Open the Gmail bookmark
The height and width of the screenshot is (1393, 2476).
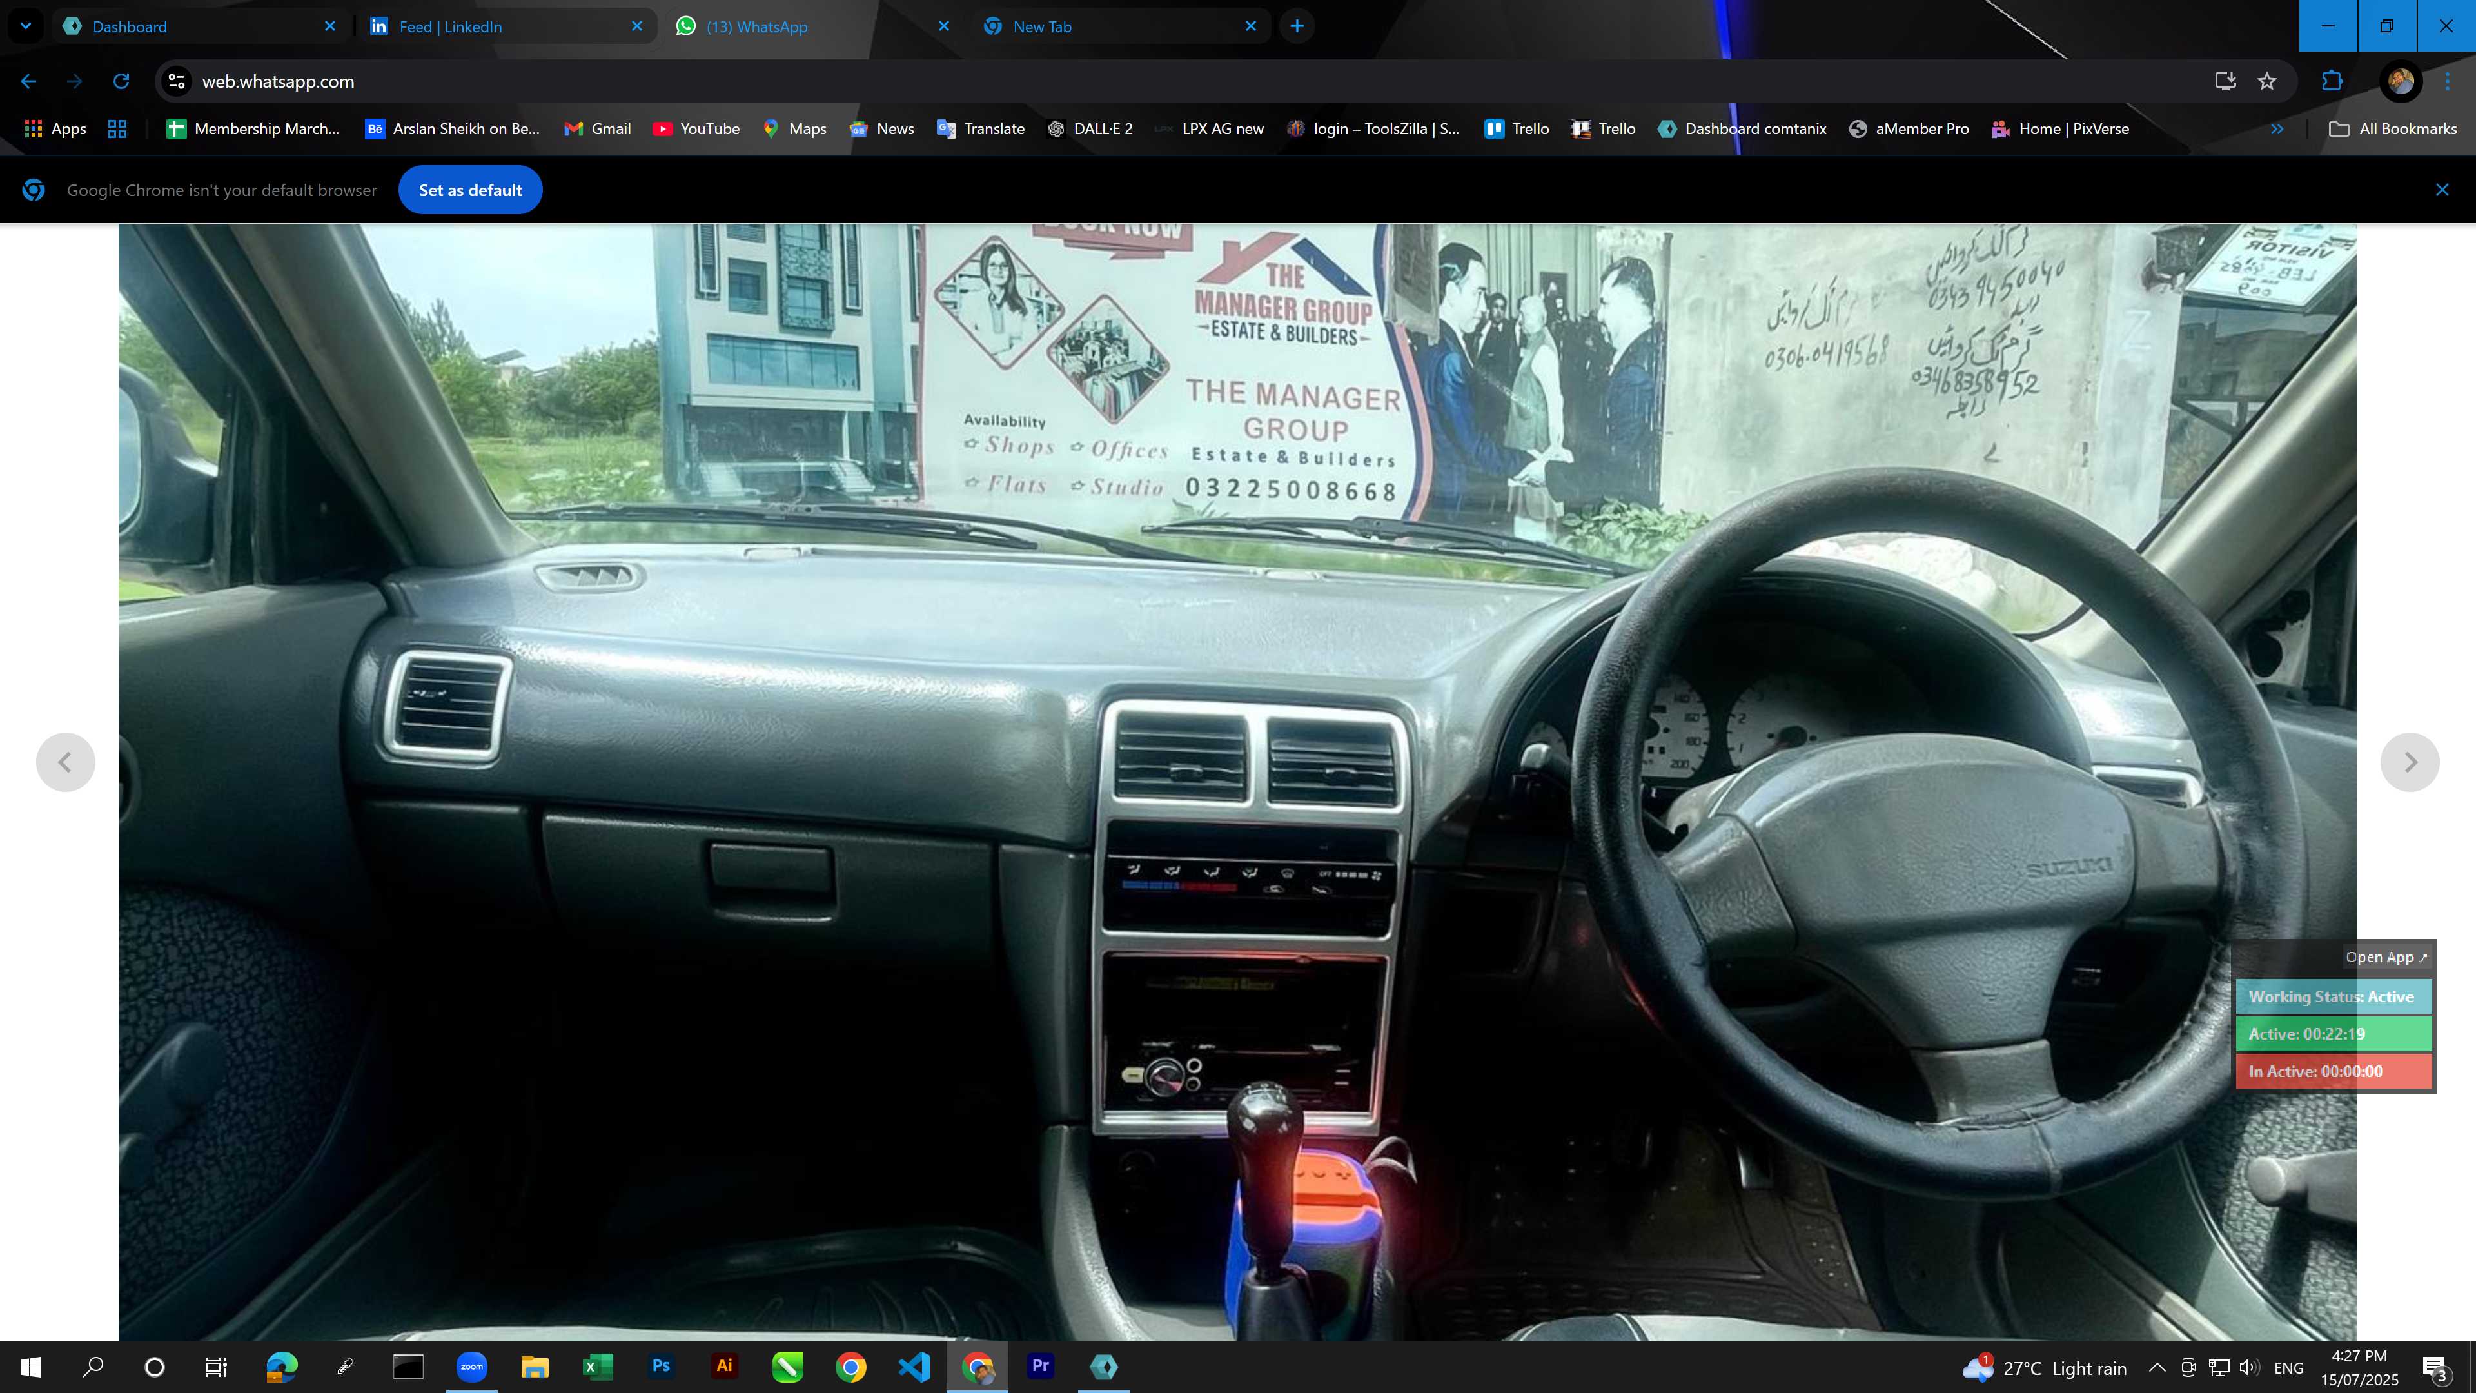(x=597, y=129)
